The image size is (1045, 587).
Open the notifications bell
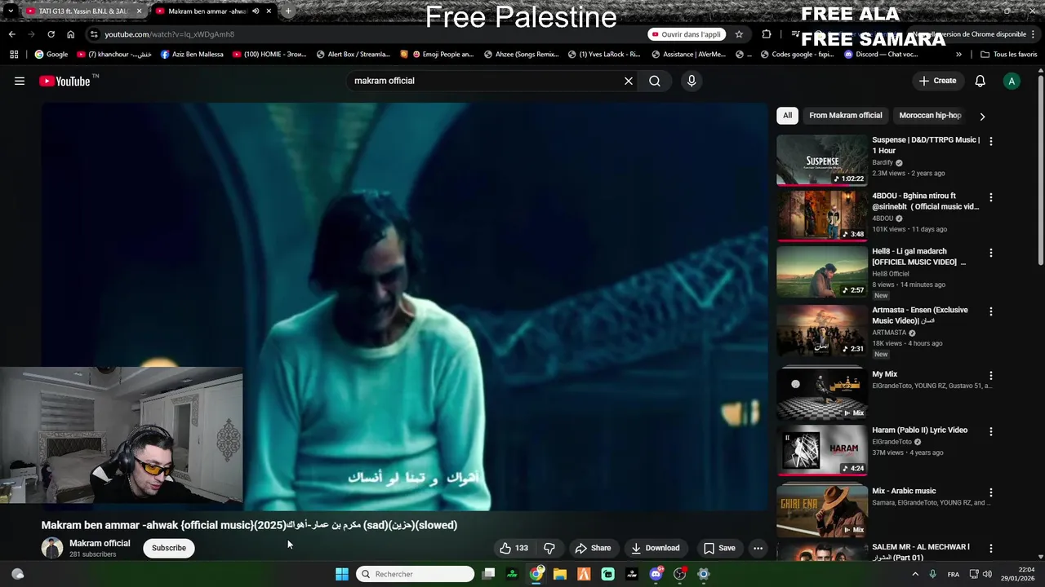pos(981,81)
